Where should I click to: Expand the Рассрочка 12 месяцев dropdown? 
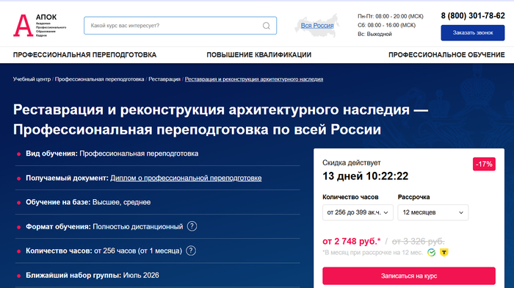432,212
